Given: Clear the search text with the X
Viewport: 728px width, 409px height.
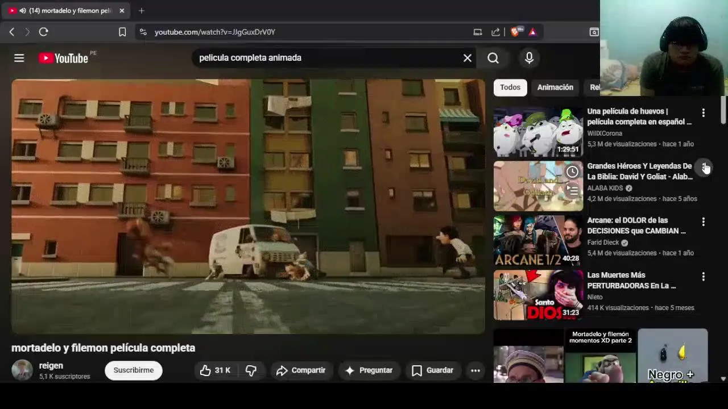Looking at the screenshot, I should coord(468,58).
